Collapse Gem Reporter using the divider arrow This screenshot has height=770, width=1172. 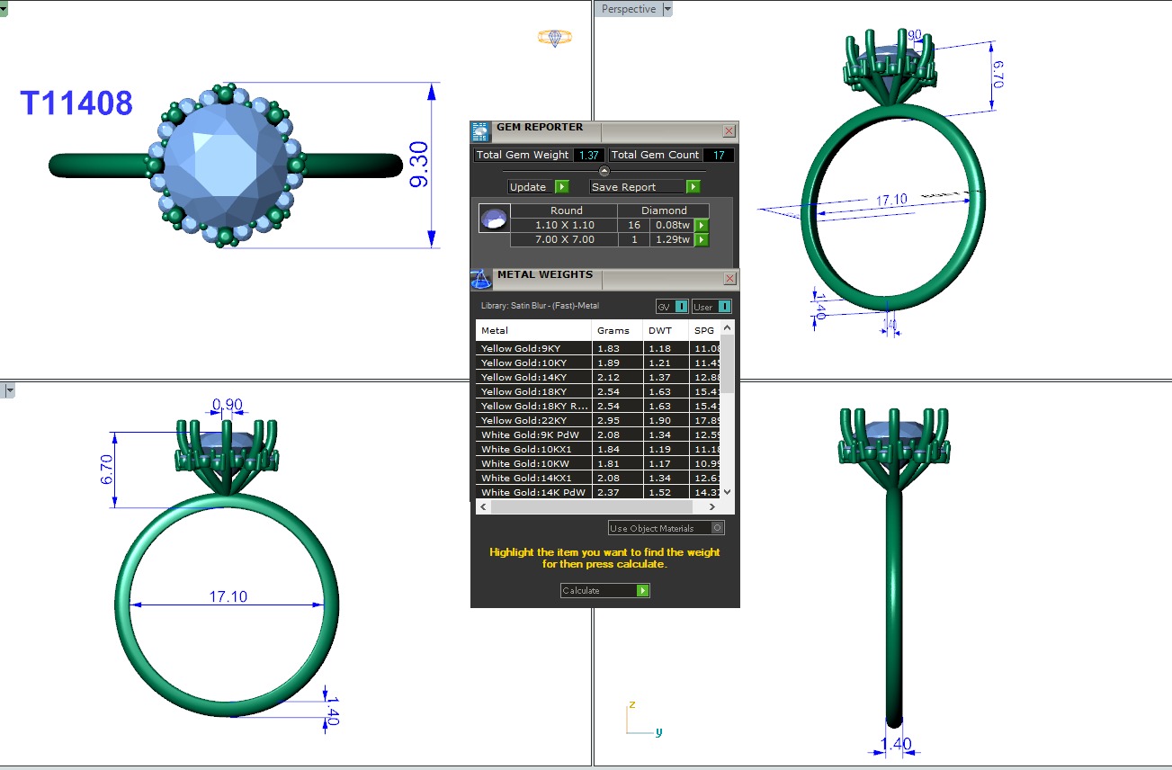click(x=604, y=170)
